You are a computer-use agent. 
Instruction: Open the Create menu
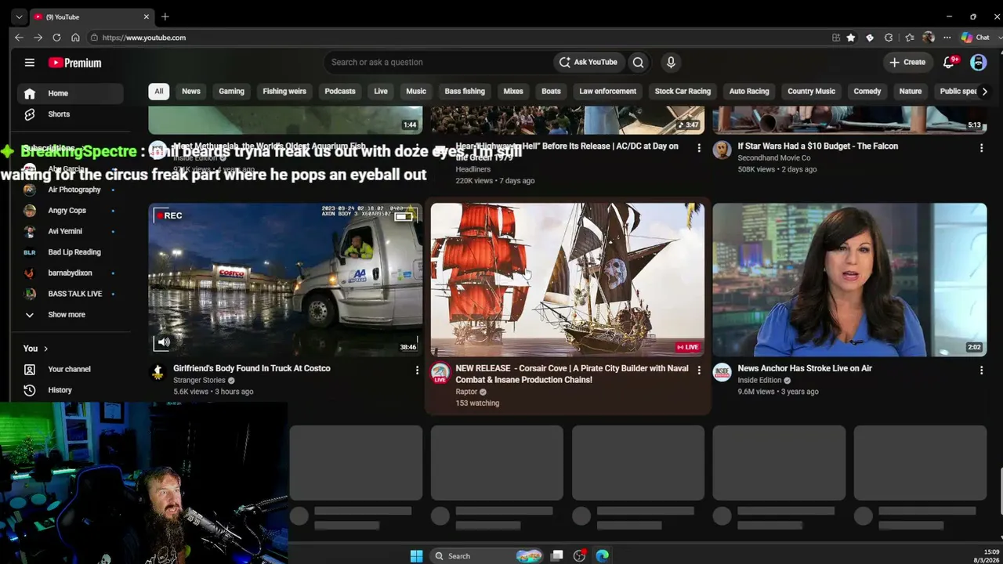click(x=907, y=63)
